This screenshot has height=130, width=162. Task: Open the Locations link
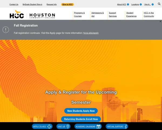pos(135,4)
